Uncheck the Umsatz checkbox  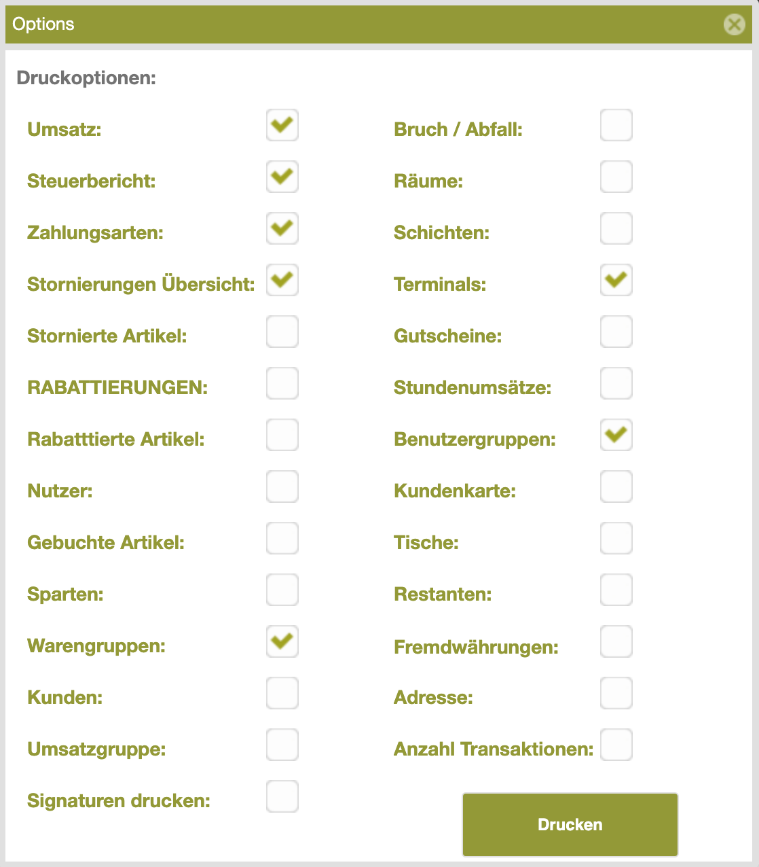pos(282,125)
